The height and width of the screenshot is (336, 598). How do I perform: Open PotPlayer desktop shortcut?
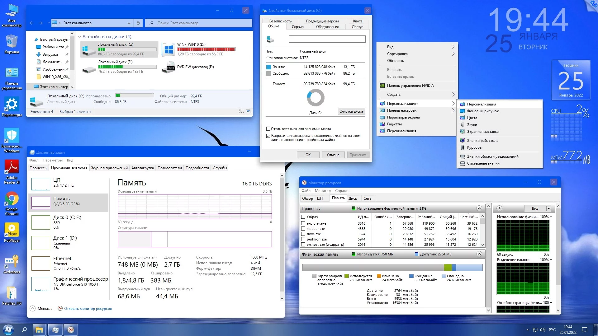pyautogui.click(x=12, y=230)
